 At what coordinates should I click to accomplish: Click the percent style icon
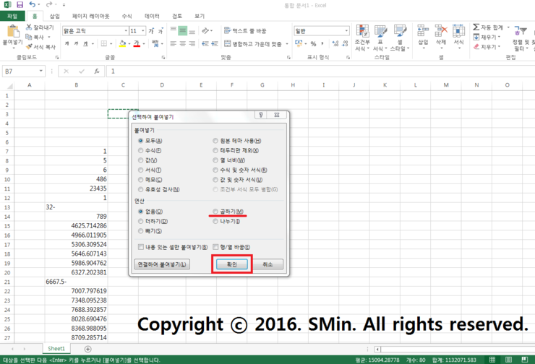313,43
